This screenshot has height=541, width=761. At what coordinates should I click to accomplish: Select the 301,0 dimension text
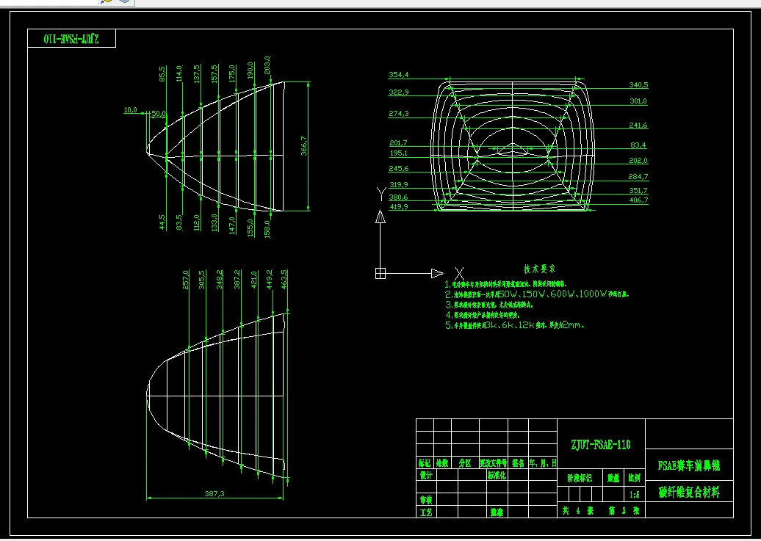[x=638, y=101]
